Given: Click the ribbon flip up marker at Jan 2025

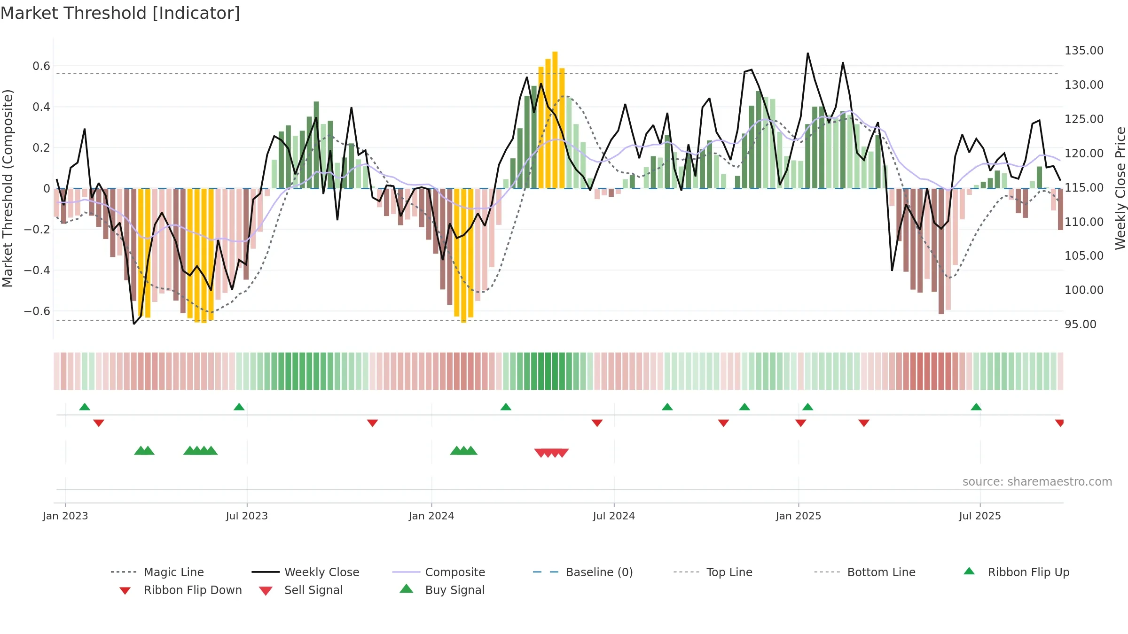Looking at the screenshot, I should click(x=807, y=407).
